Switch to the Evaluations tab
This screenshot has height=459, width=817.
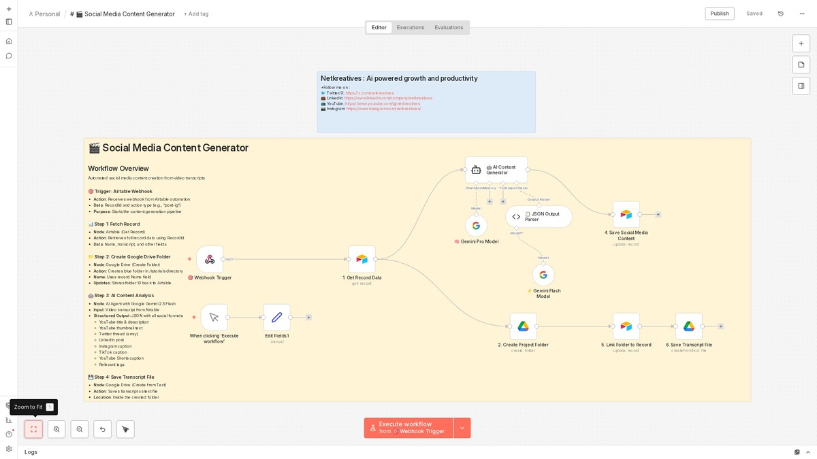449,27
